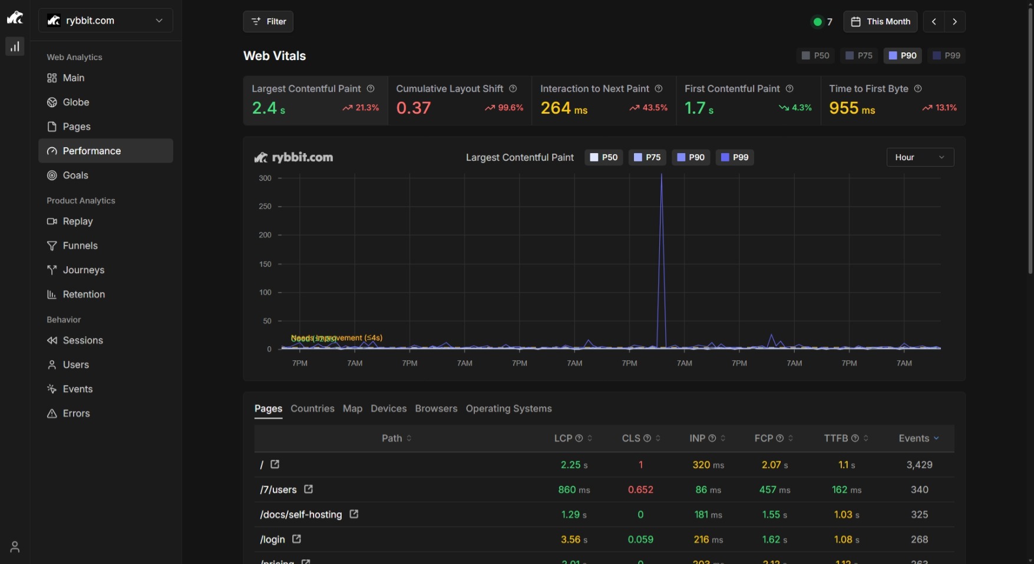The image size is (1034, 564).
Task: Click the help icon beside Largest Contentful Paint
Action: (x=371, y=89)
